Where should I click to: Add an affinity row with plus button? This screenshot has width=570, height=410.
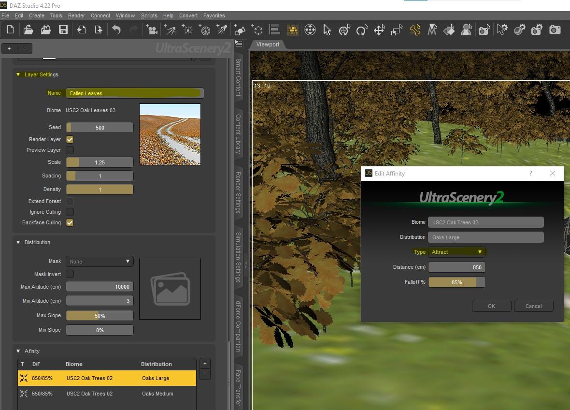click(x=205, y=364)
